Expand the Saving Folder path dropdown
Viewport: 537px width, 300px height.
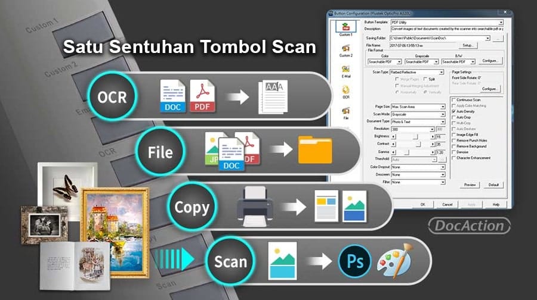coord(487,38)
